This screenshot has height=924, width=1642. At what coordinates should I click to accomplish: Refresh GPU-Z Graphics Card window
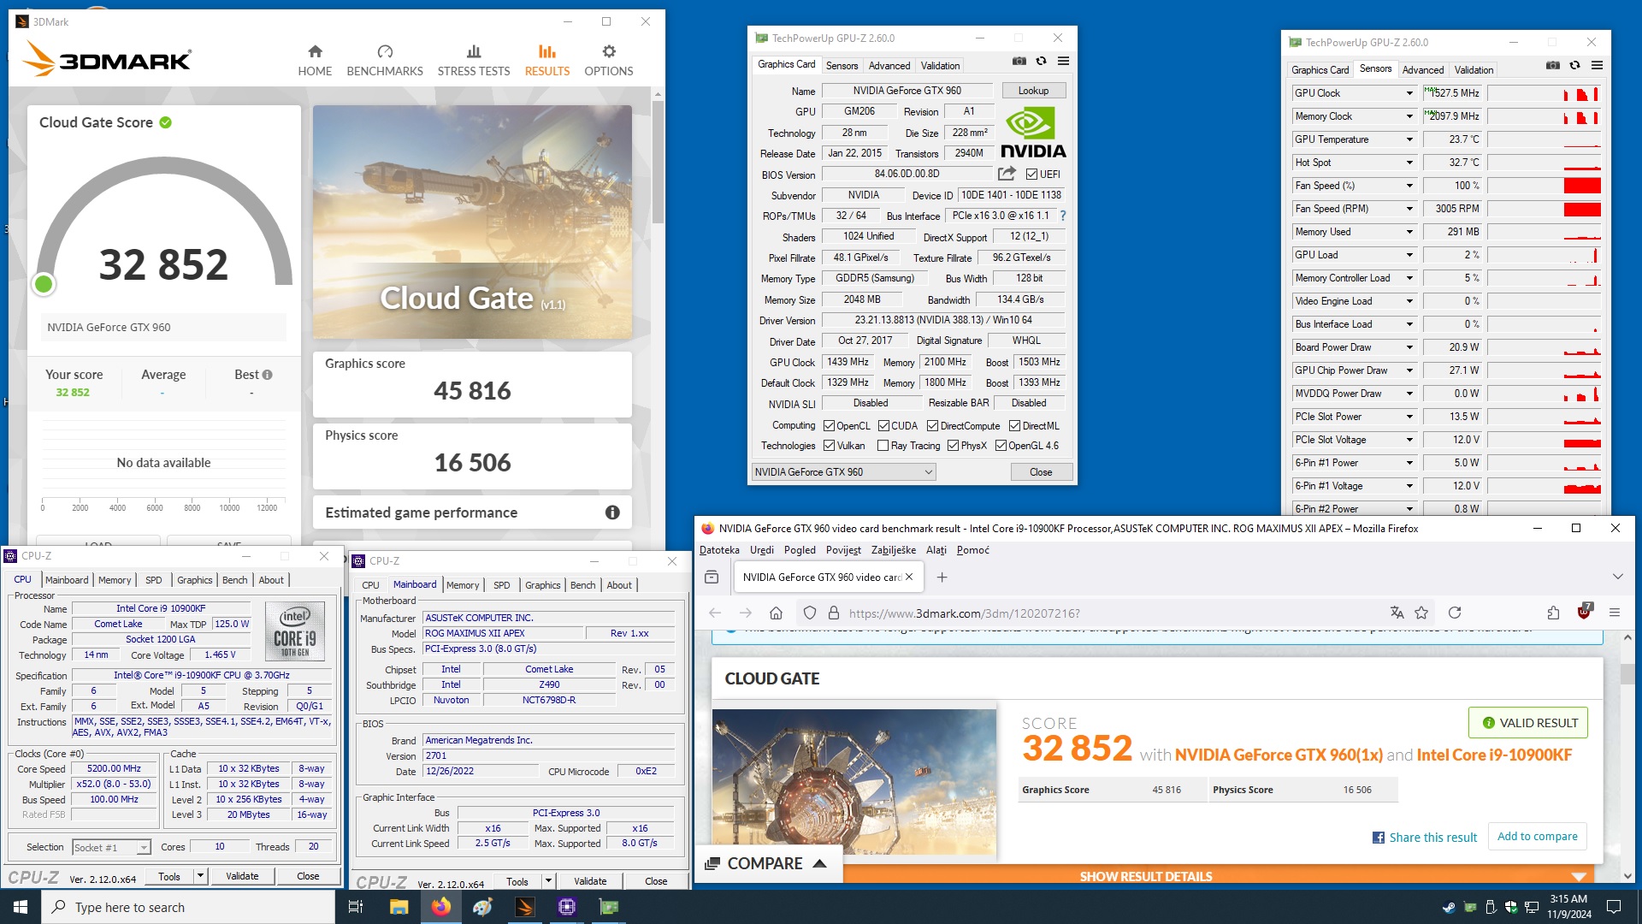[x=1041, y=61]
